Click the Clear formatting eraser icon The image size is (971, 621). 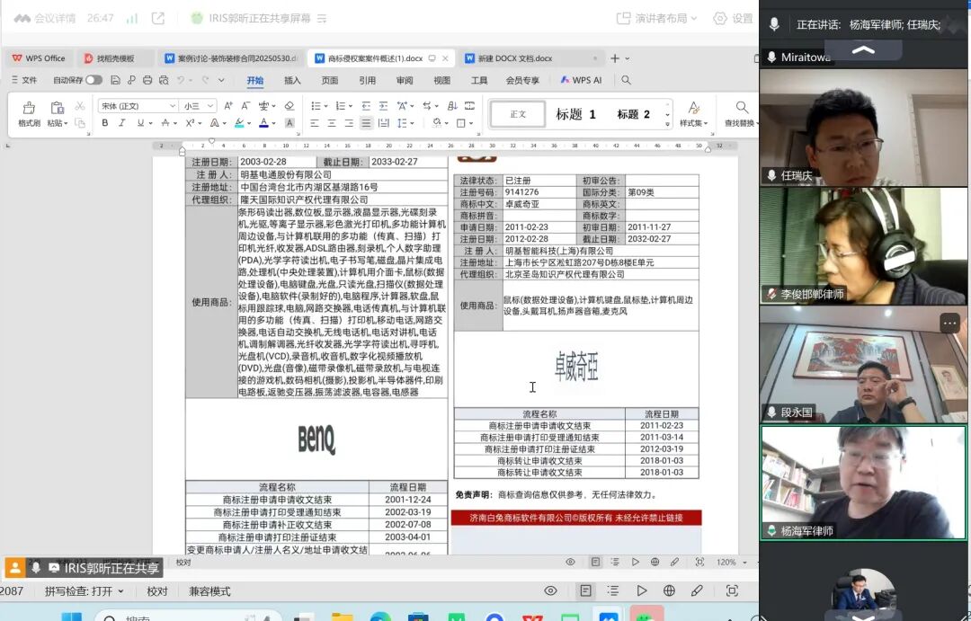[x=290, y=106]
